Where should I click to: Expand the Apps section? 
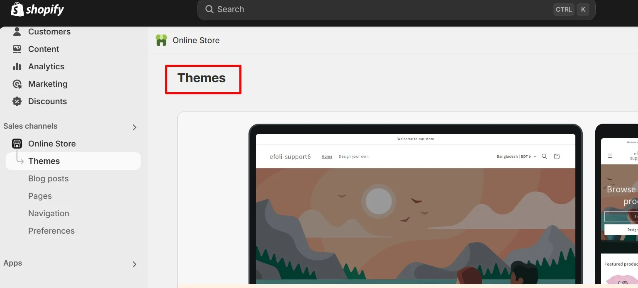pos(134,264)
